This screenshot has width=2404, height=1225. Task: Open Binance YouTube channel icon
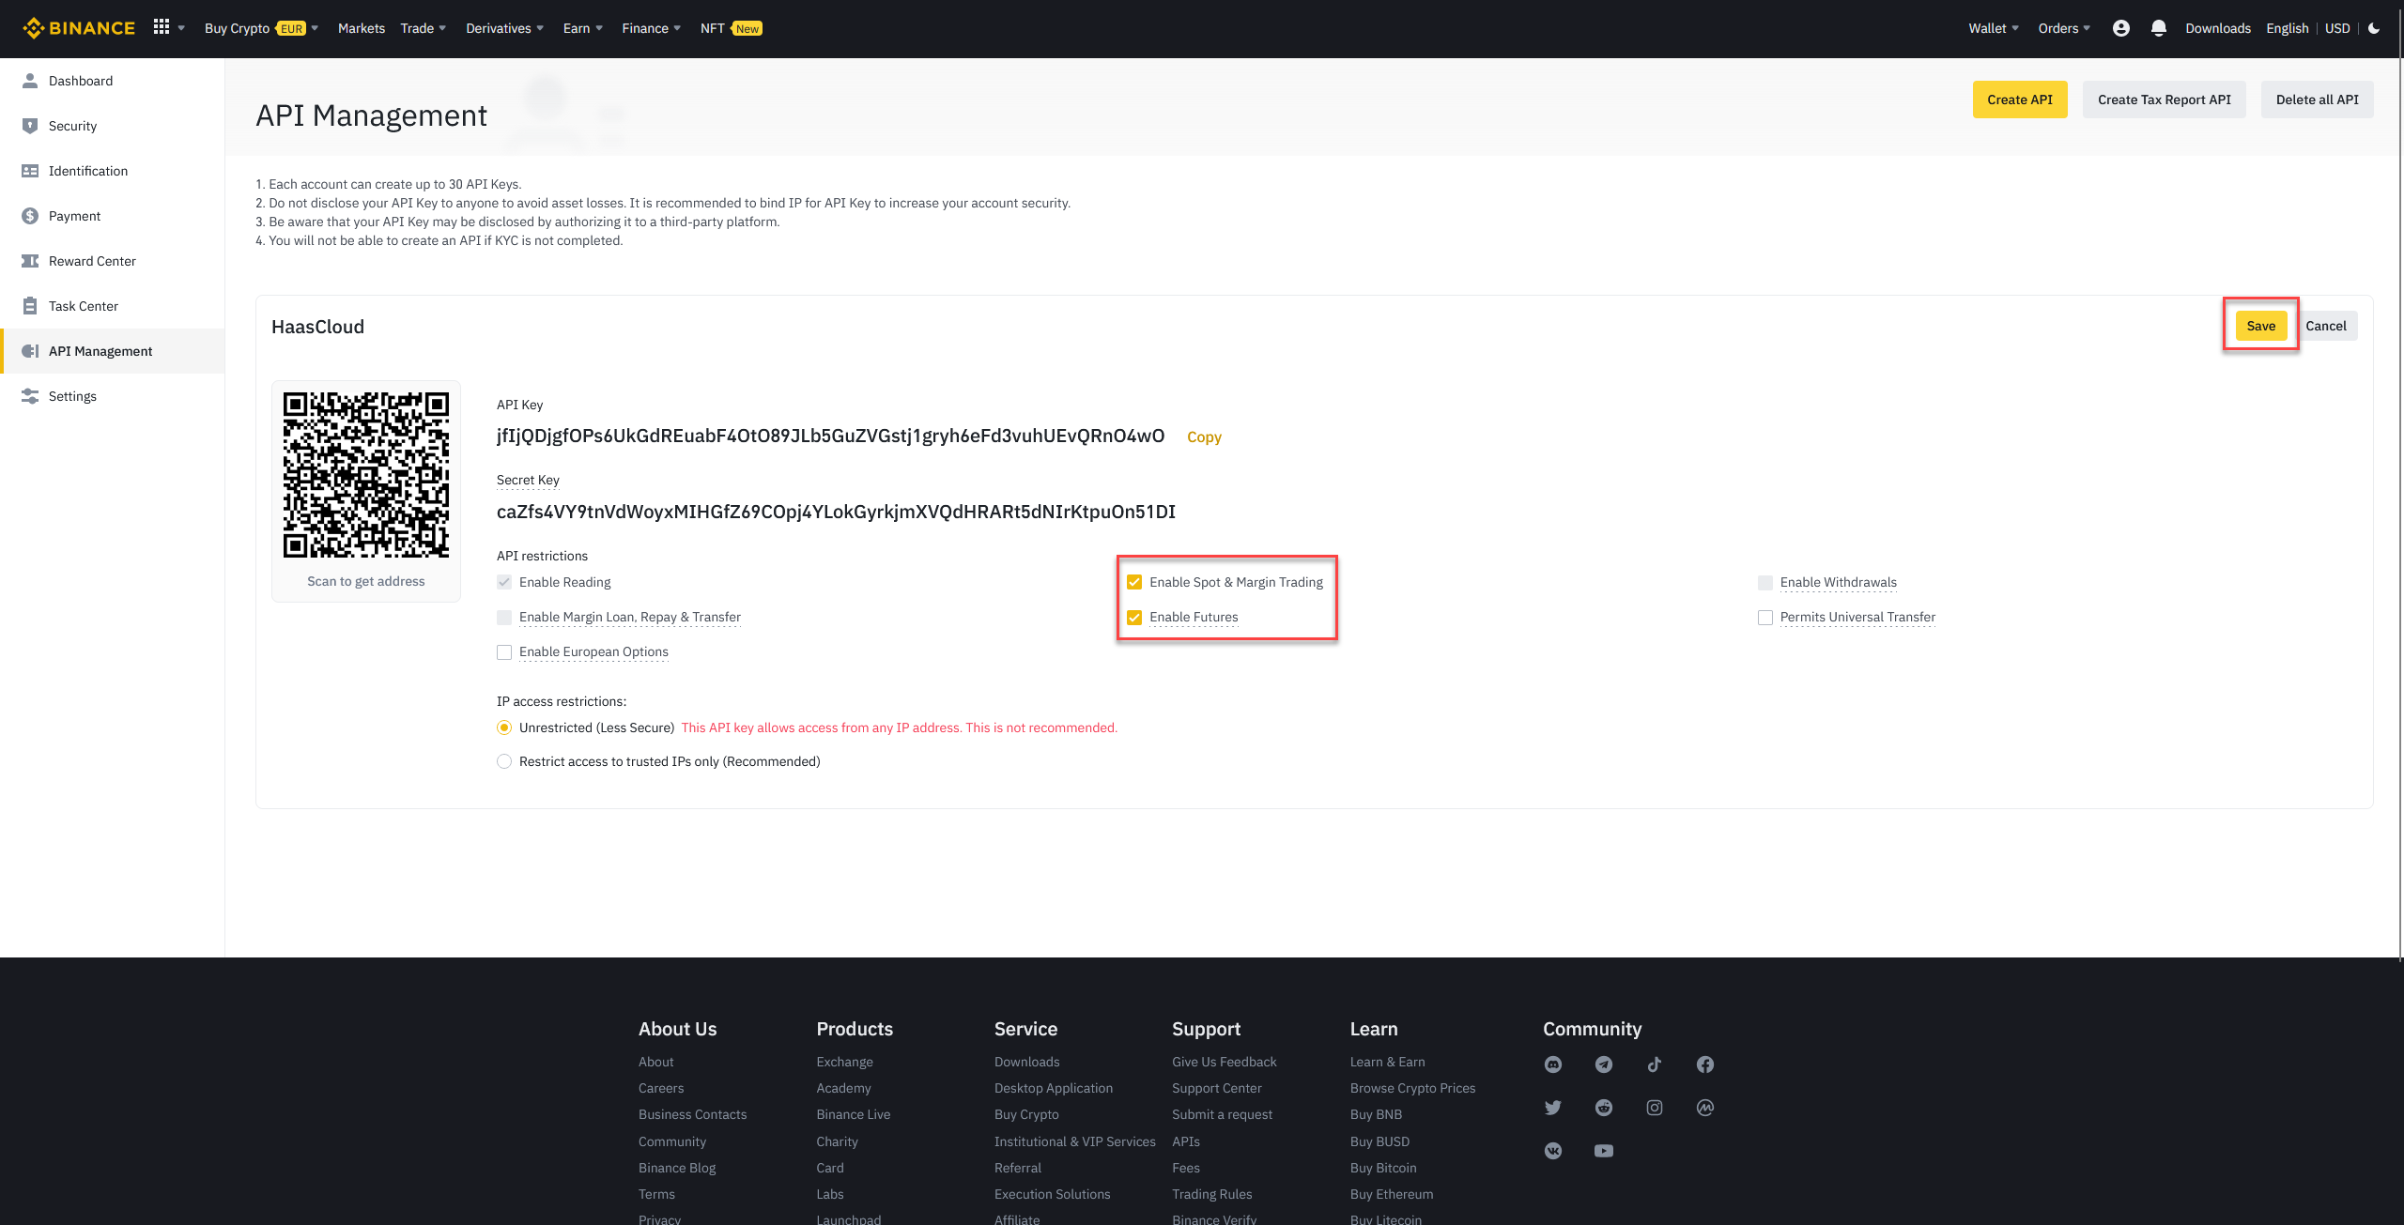tap(1604, 1150)
